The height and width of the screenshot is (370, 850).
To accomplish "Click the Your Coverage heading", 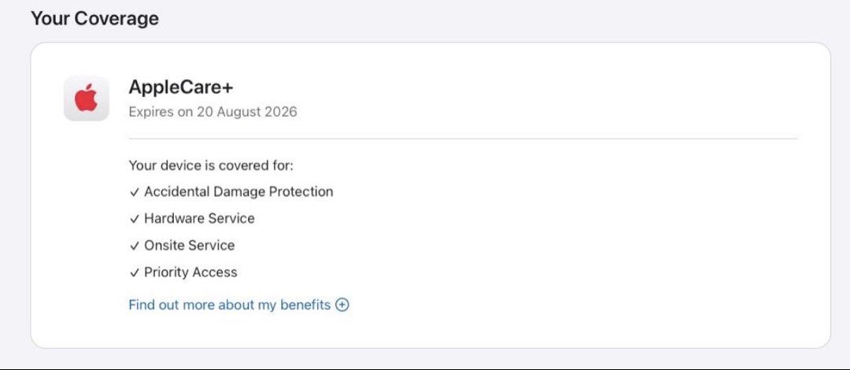I will click(x=95, y=18).
